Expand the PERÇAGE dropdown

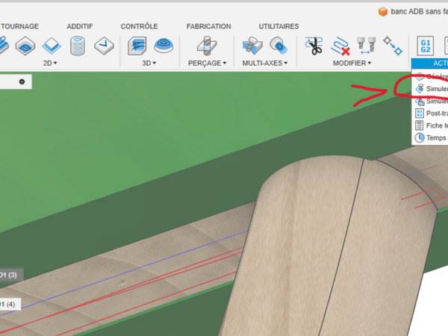(208, 63)
